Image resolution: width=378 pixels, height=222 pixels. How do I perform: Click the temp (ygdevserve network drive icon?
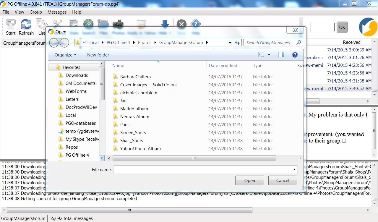point(61,131)
